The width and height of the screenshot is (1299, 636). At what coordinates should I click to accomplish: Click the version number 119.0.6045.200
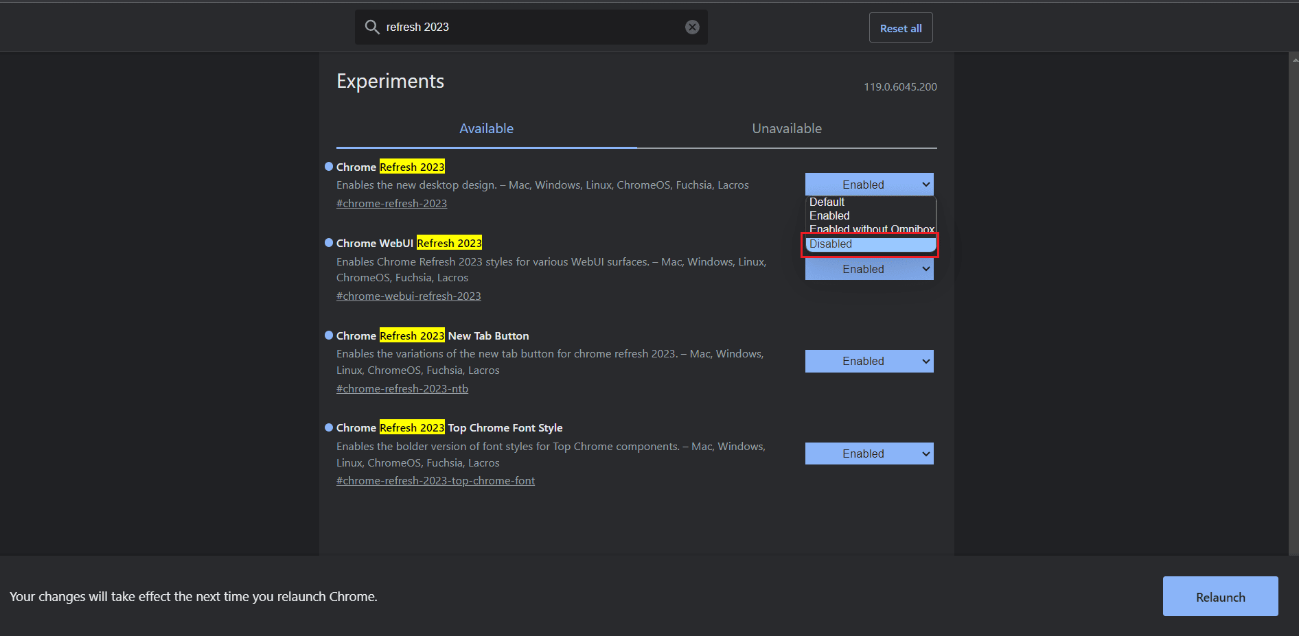pyautogui.click(x=900, y=87)
